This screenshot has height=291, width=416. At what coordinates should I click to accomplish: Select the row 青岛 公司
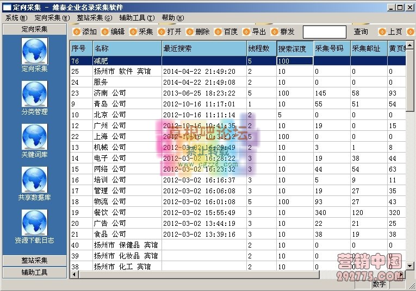click(x=238, y=104)
